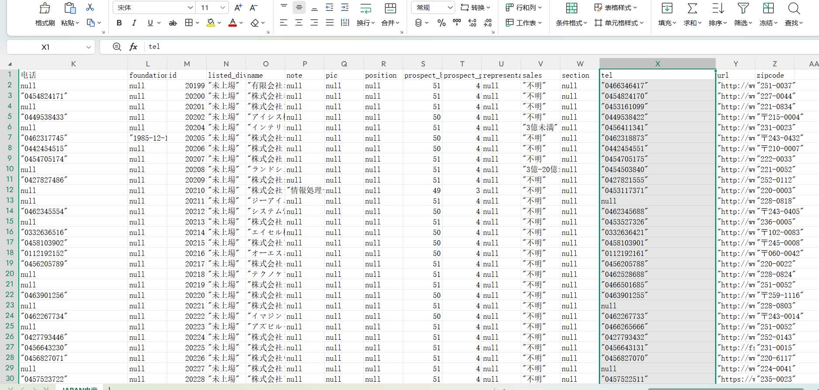The height and width of the screenshot is (390, 819).
Task: Click the Sum (求和) sigma icon
Action: [692, 8]
